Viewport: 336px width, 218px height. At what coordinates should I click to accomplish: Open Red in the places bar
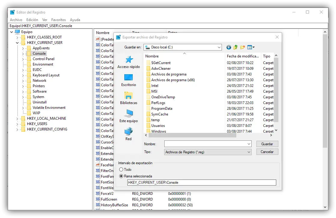point(129,134)
